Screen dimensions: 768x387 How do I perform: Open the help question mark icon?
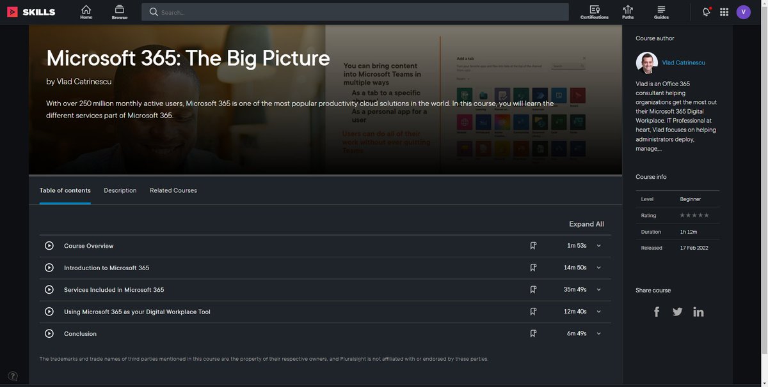(x=13, y=376)
